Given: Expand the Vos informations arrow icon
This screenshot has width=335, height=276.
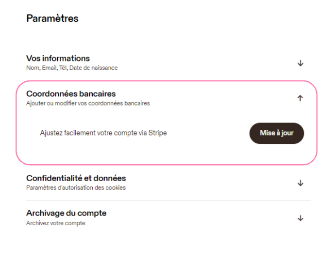Looking at the screenshot, I should (301, 63).
